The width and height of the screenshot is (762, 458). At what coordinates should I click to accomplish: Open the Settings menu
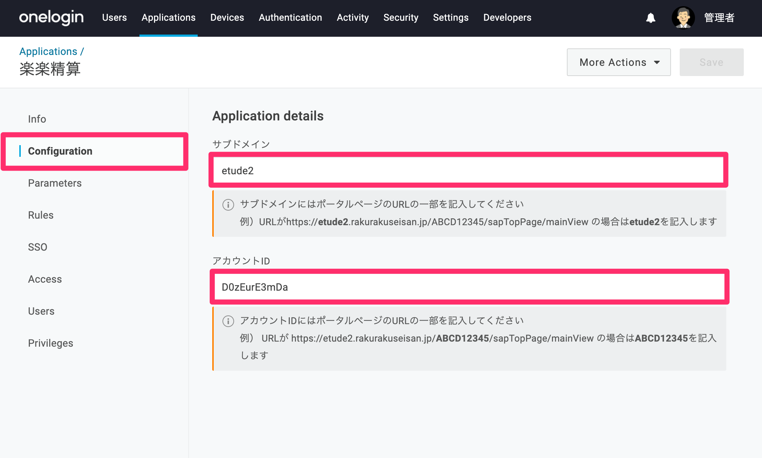pos(451,17)
